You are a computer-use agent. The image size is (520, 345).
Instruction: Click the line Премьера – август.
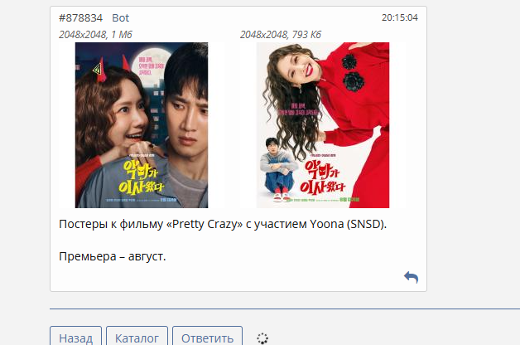112,256
